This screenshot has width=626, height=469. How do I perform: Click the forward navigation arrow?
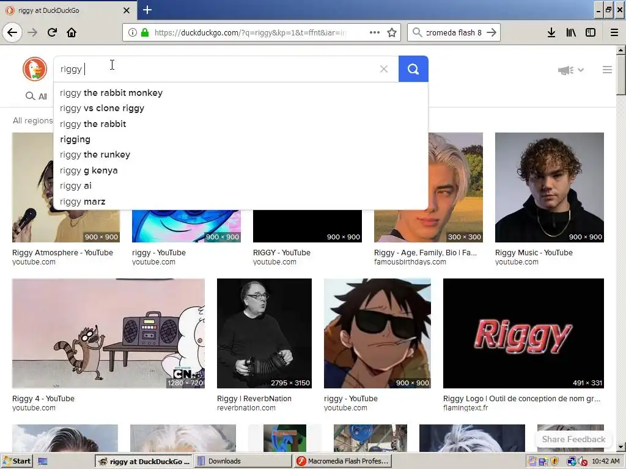click(x=33, y=32)
